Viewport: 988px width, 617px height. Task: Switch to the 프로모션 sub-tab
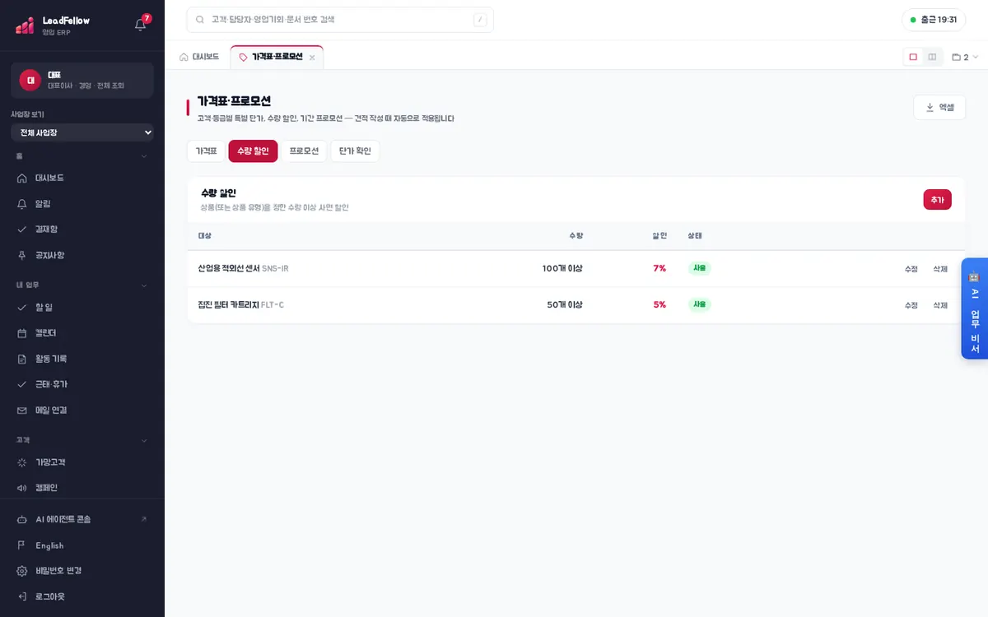(304, 151)
